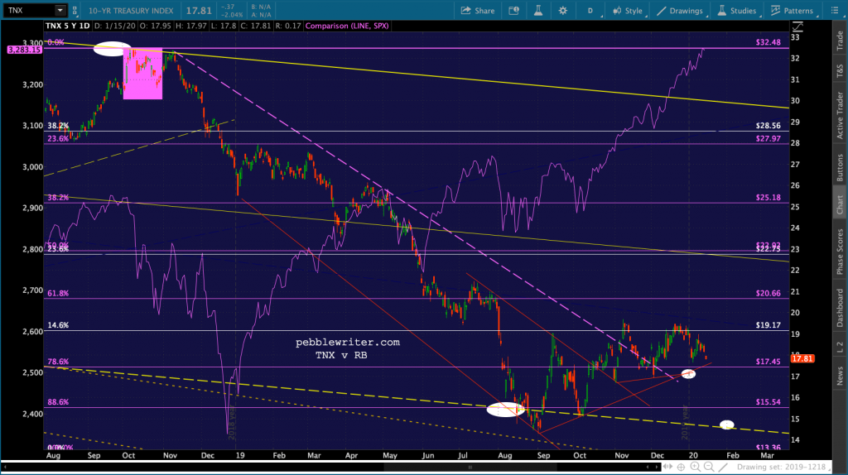Click the 88.6% retracement label
Image resolution: width=848 pixels, height=475 pixels.
(x=58, y=402)
